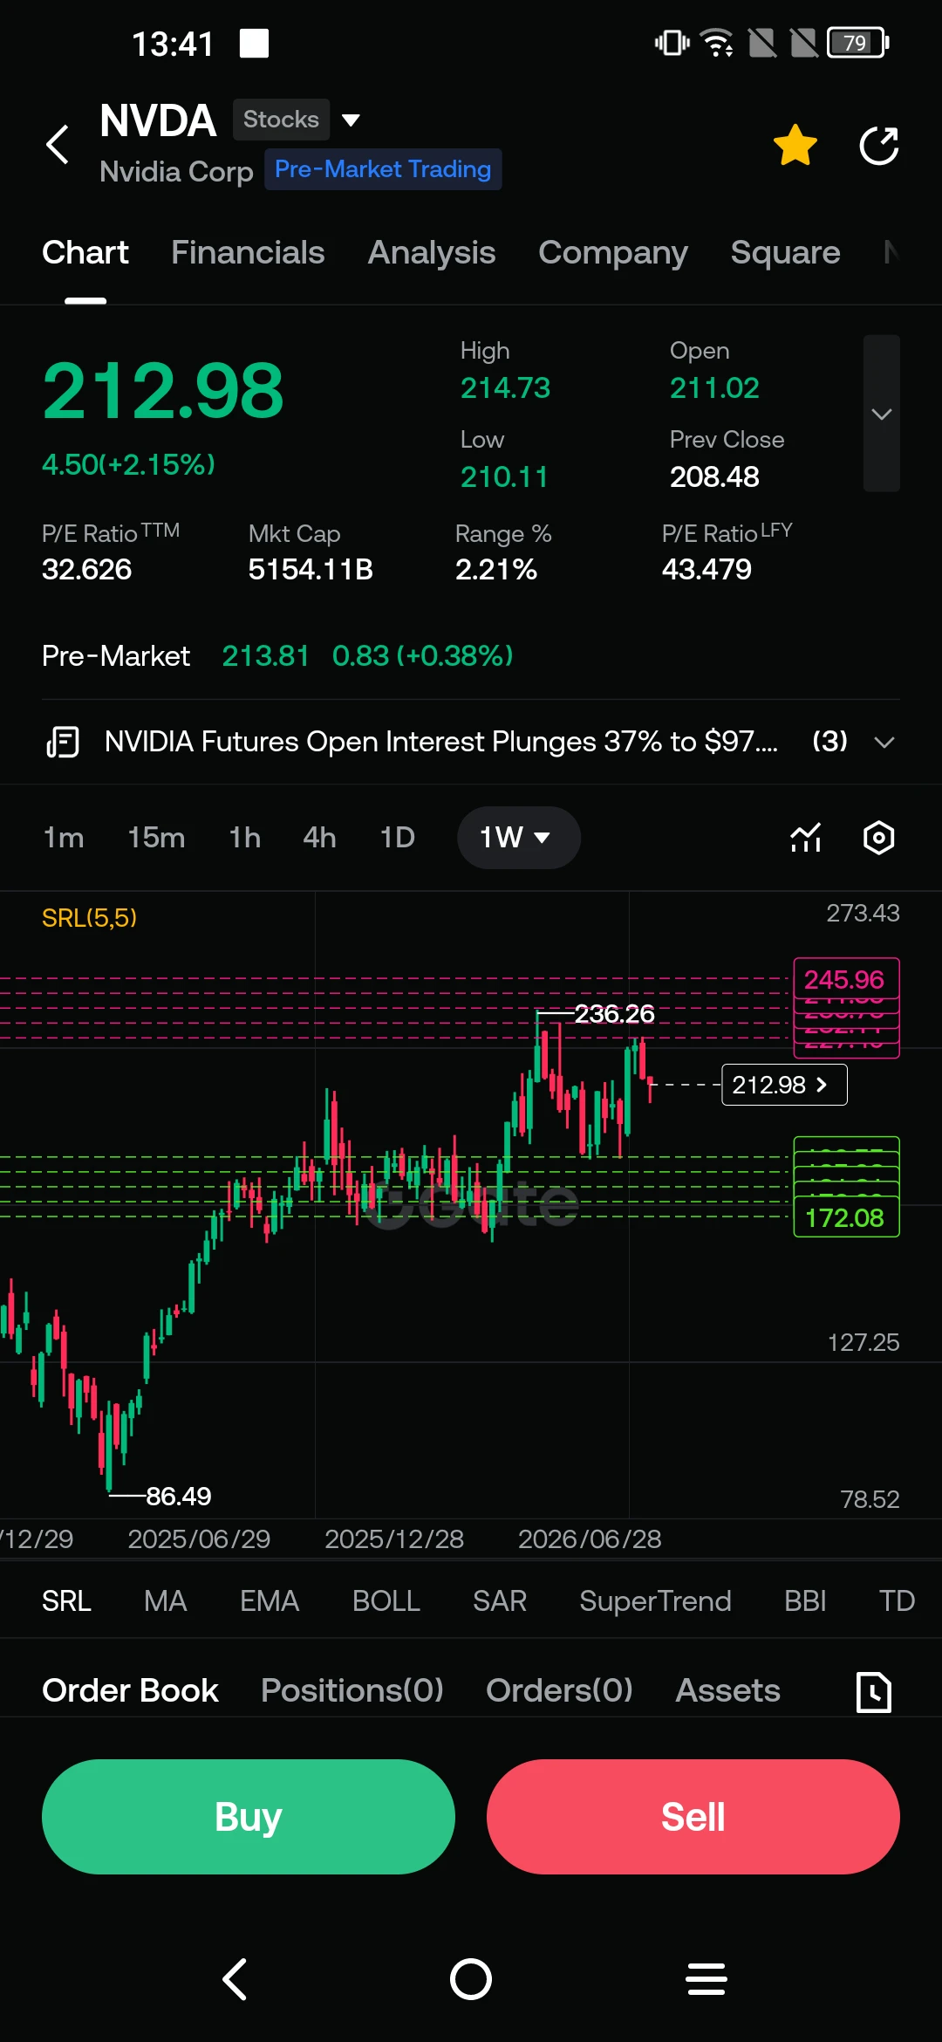Tap the red Sell button
942x2042 pixels.
(x=693, y=1817)
